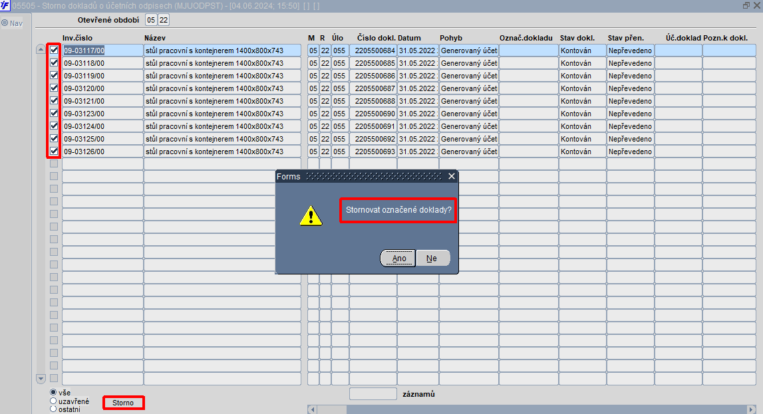Image resolution: width=763 pixels, height=414 pixels.
Task: Click the application icon in the title bar
Action: tap(5, 5)
